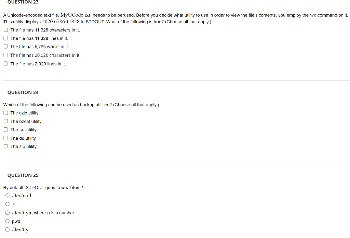Check "The file has 11,328 lines in it"
This screenshot has height=238, width=350.
[x=5, y=38]
